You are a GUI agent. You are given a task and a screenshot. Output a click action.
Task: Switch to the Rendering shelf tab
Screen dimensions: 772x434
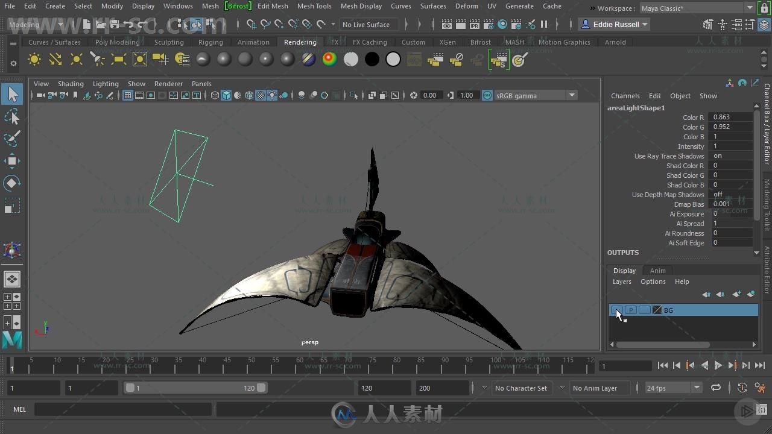pos(300,42)
